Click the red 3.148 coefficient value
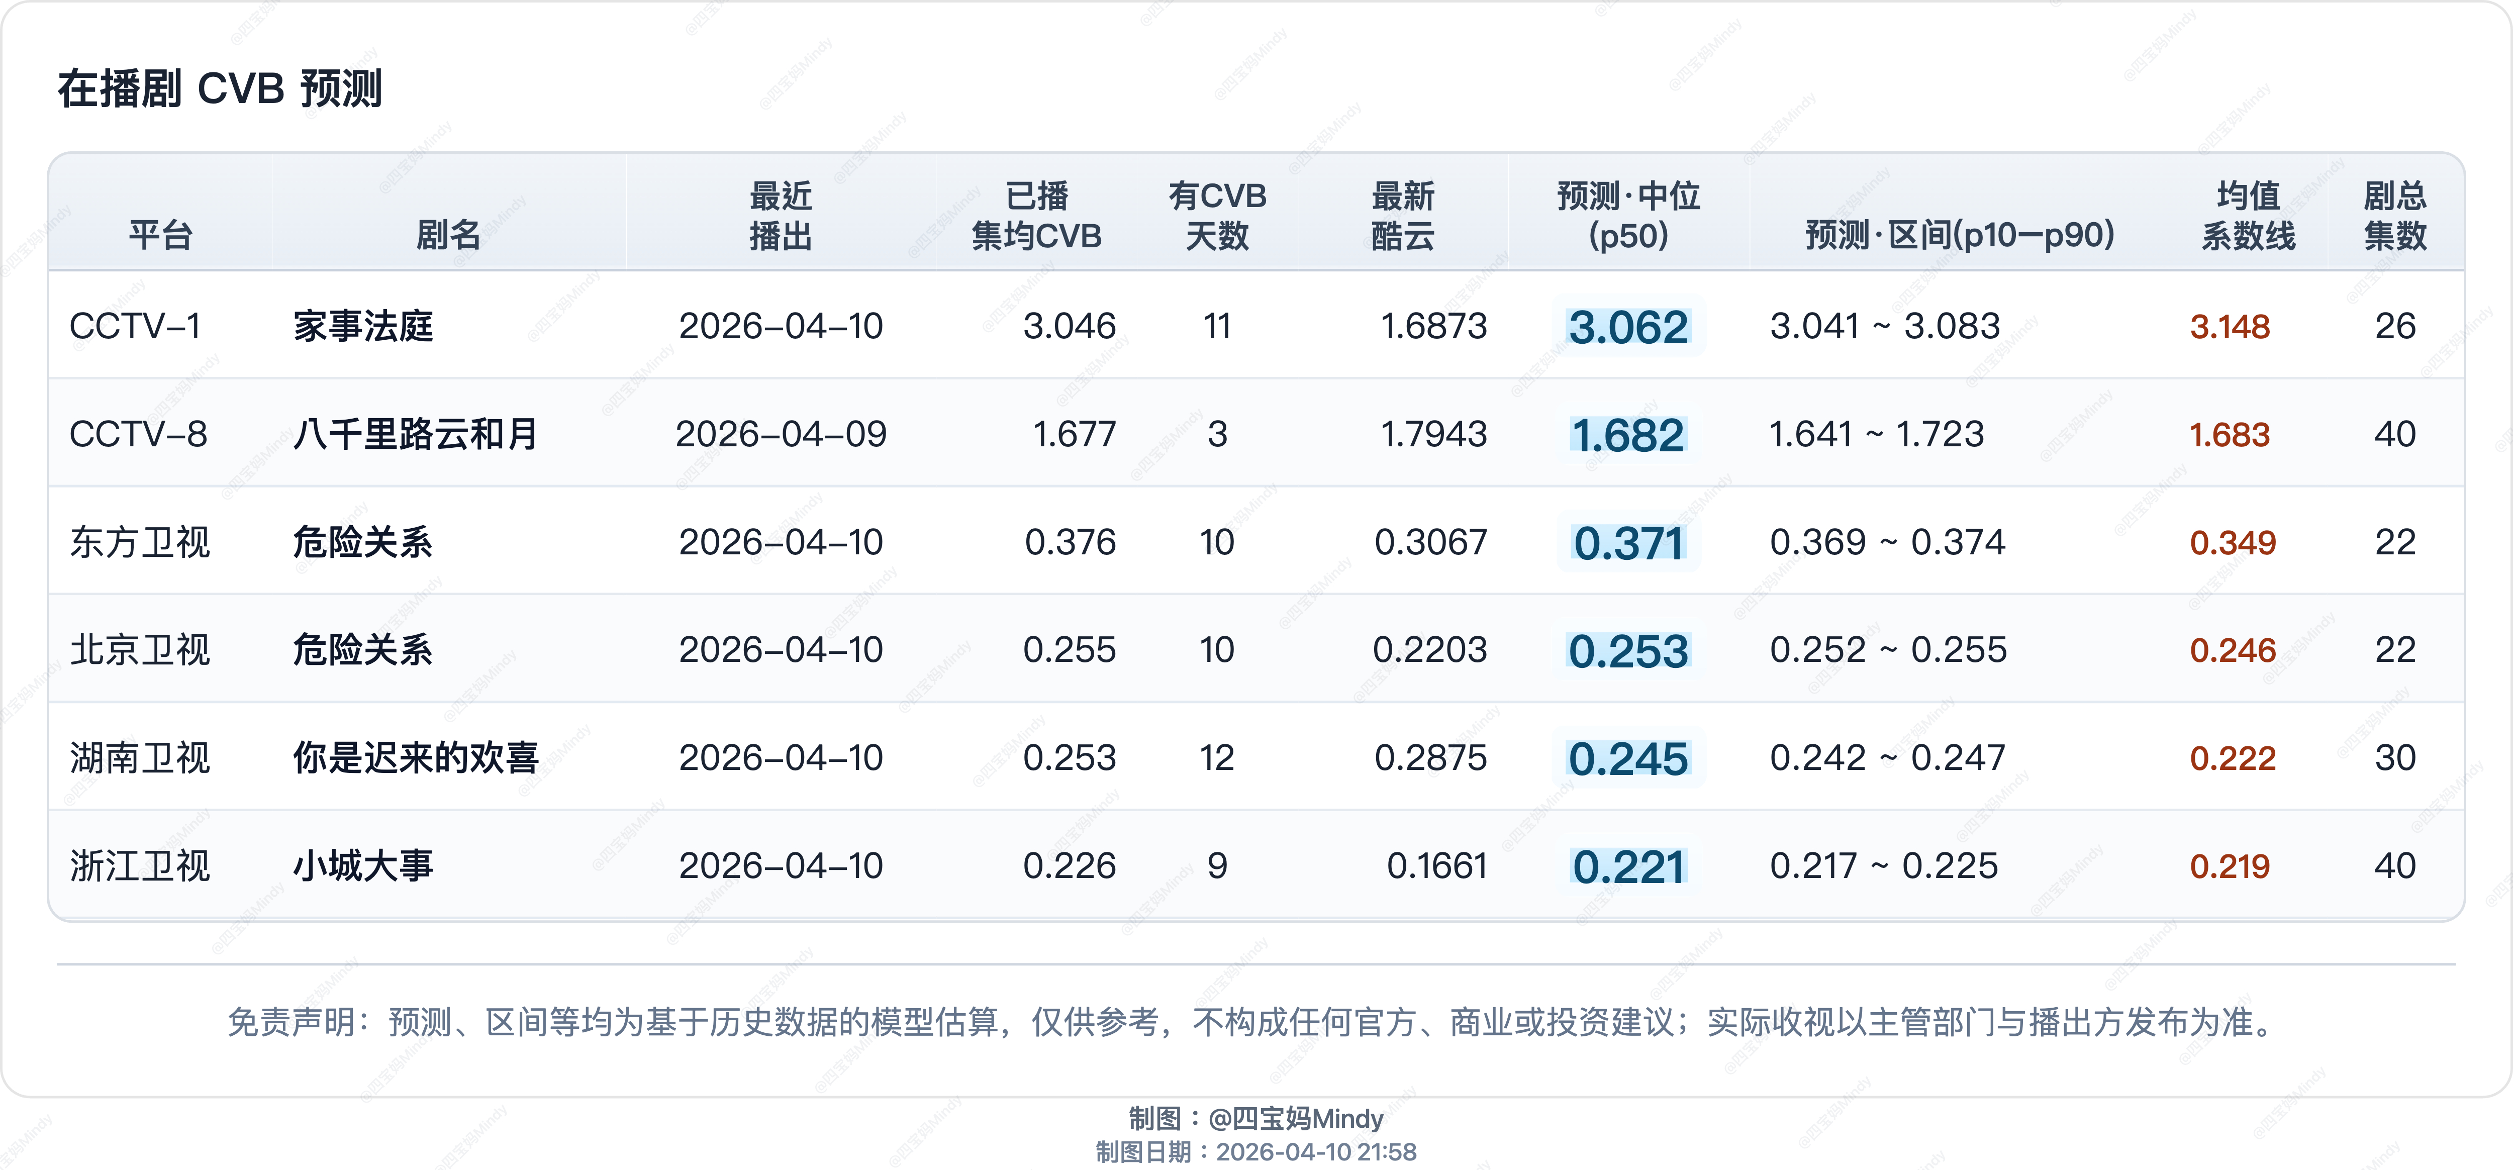This screenshot has height=1170, width=2513. point(2229,327)
